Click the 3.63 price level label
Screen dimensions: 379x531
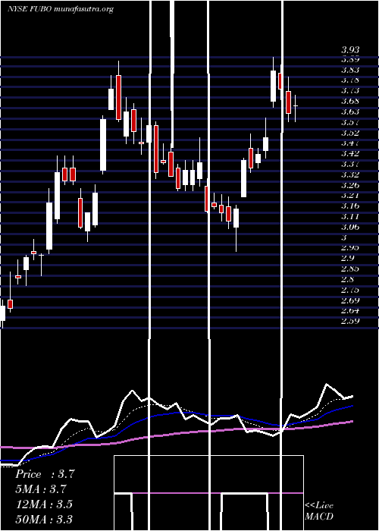tap(350, 112)
